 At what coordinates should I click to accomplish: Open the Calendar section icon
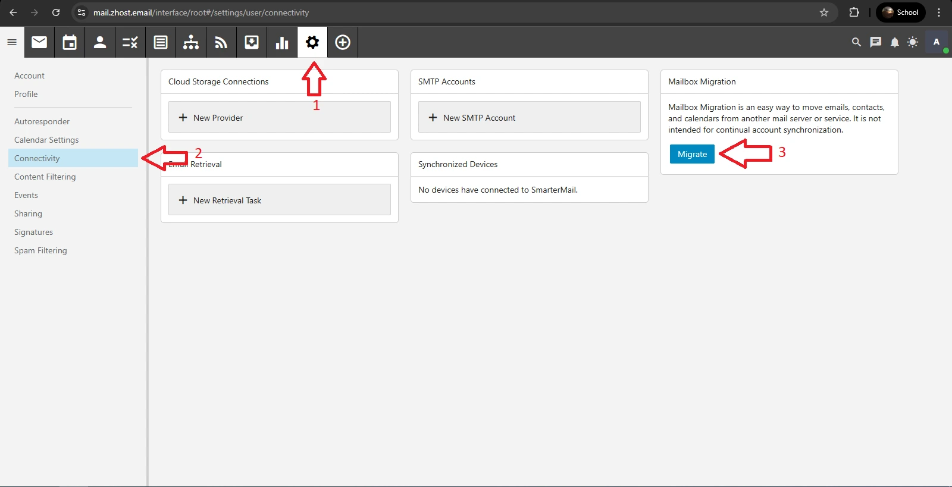point(70,42)
